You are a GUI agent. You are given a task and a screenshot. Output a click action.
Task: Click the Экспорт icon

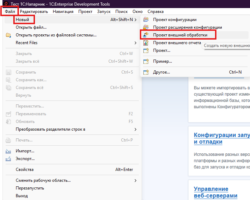tap(8, 159)
